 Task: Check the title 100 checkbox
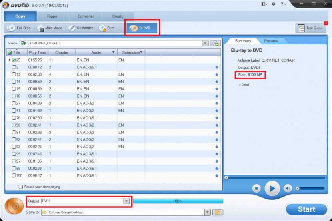tap(14, 175)
